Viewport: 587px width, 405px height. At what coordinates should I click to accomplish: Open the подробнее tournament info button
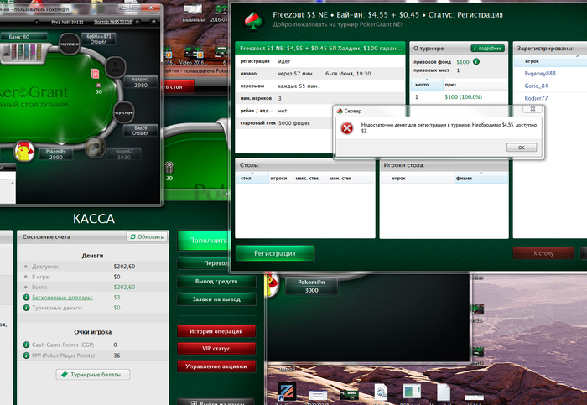point(487,49)
